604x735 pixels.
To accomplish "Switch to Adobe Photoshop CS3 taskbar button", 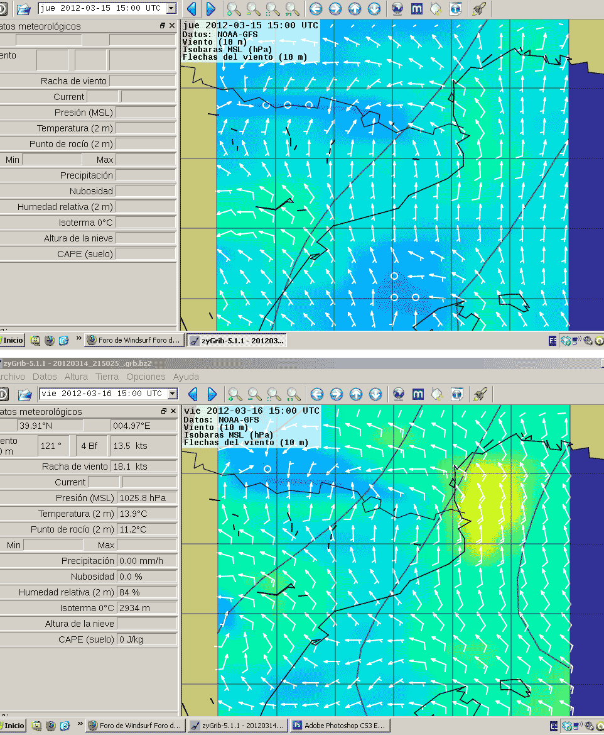I will tap(340, 726).
